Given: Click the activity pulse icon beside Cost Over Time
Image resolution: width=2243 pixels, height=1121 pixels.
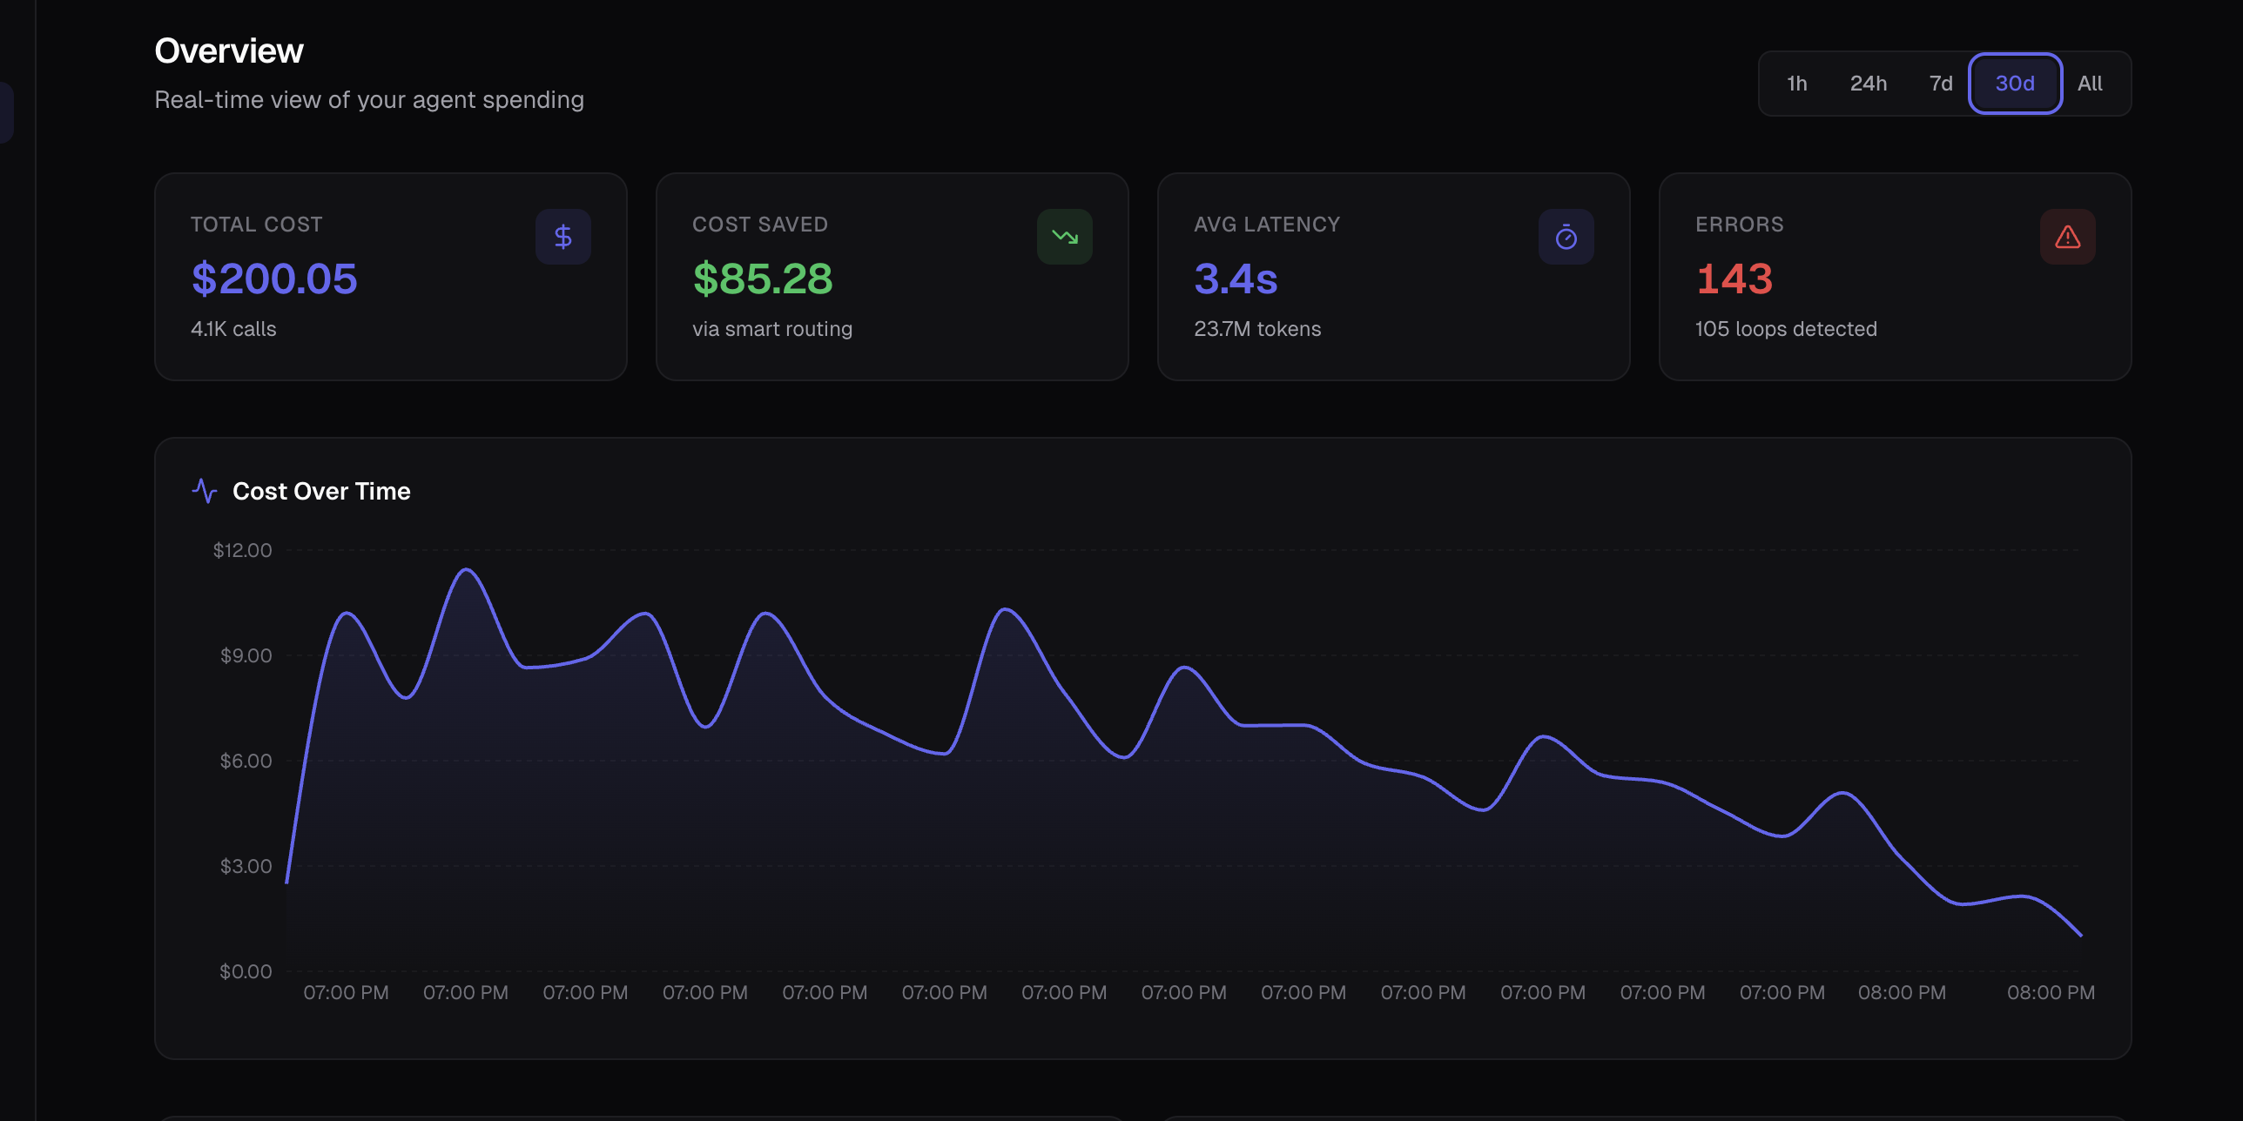Looking at the screenshot, I should coord(203,490).
